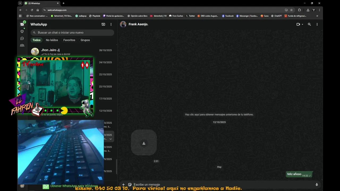
Task: Show more bookmarks overflow chevron
Action: click(x=317, y=16)
